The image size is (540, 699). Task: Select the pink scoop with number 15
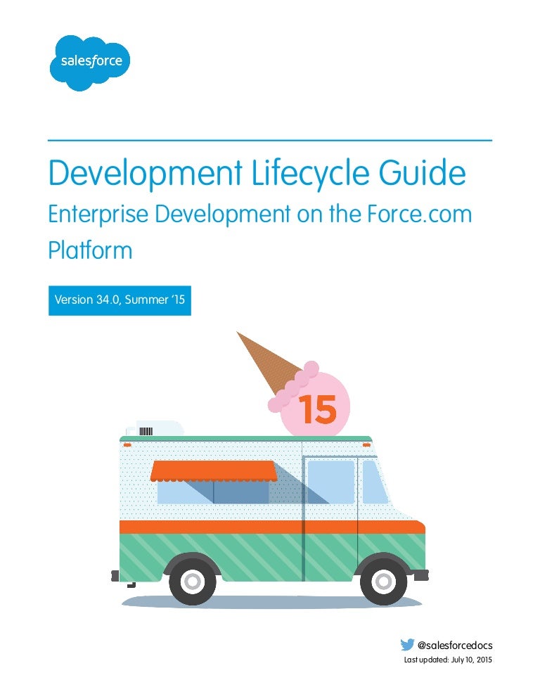click(x=316, y=408)
